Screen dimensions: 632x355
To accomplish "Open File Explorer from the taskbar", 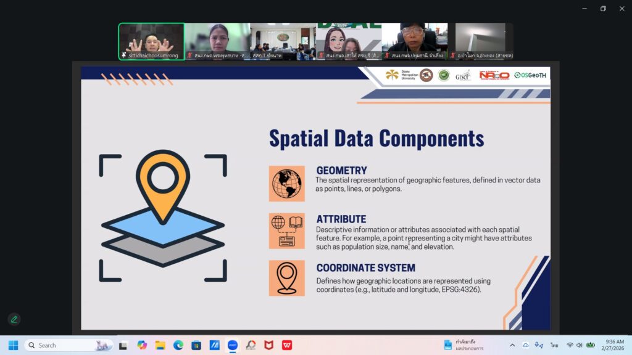I will 160,345.
